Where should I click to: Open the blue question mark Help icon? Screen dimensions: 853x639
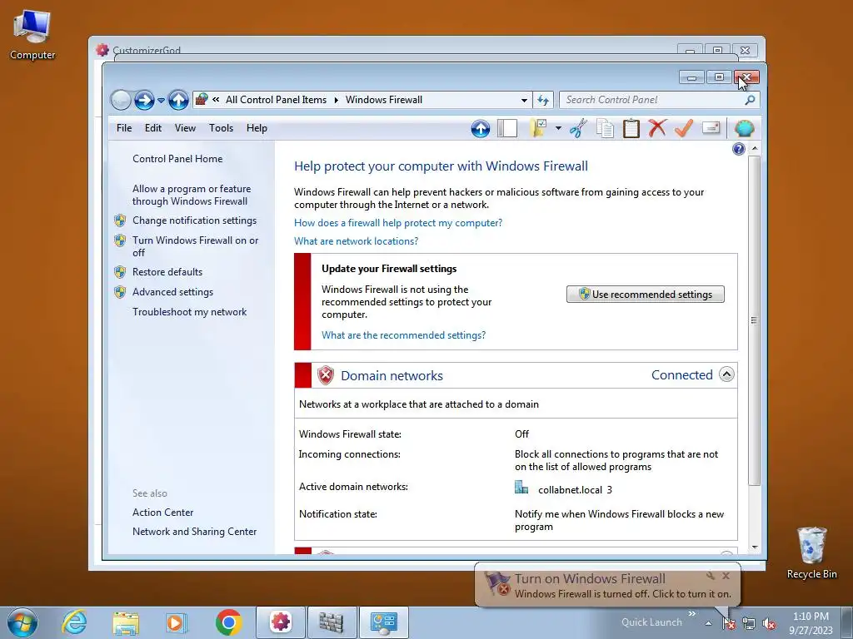(x=738, y=149)
